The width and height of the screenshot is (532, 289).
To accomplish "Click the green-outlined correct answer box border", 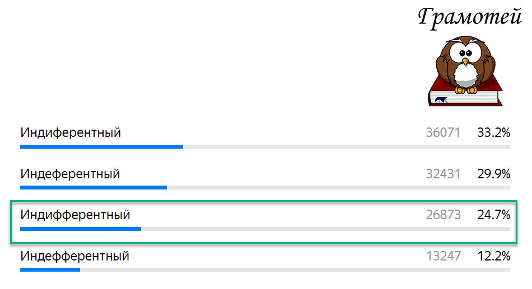I will [264, 201].
